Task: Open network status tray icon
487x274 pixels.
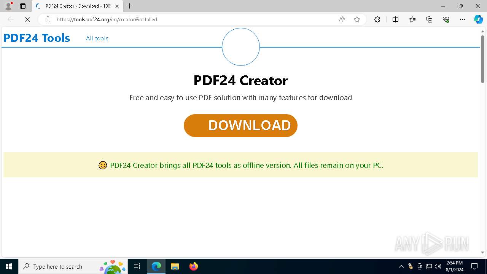Action: 429,266
